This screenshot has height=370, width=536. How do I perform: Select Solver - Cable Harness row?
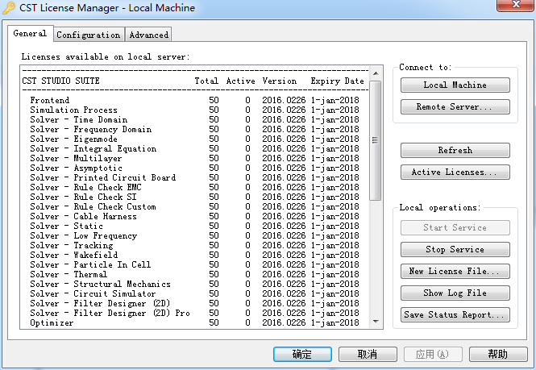click(x=194, y=217)
